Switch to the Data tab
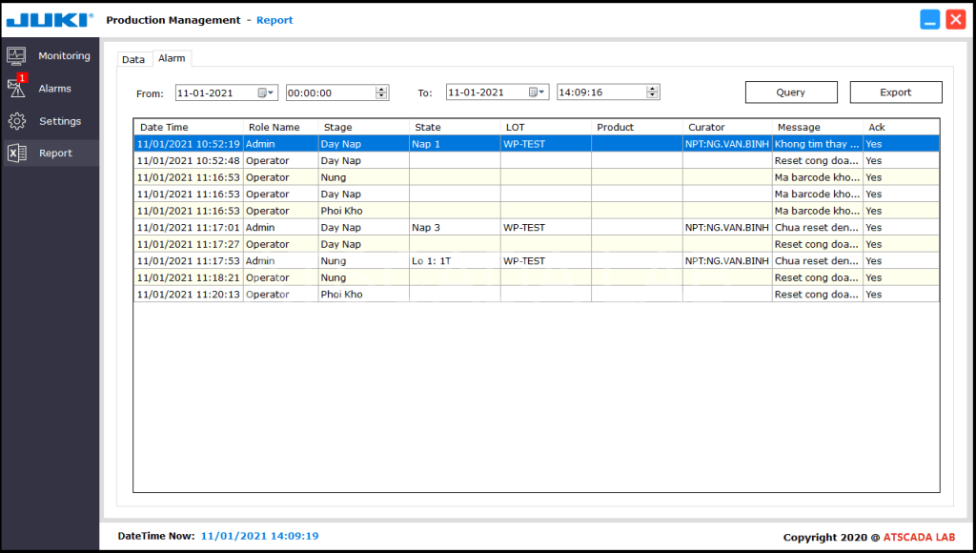The width and height of the screenshot is (976, 553). [x=133, y=58]
